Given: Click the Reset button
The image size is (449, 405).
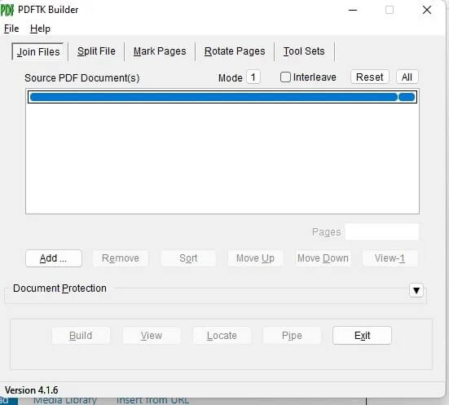Looking at the screenshot, I should tap(370, 77).
